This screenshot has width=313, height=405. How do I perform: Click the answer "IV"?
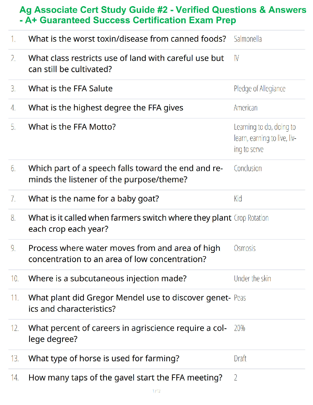coord(237,58)
